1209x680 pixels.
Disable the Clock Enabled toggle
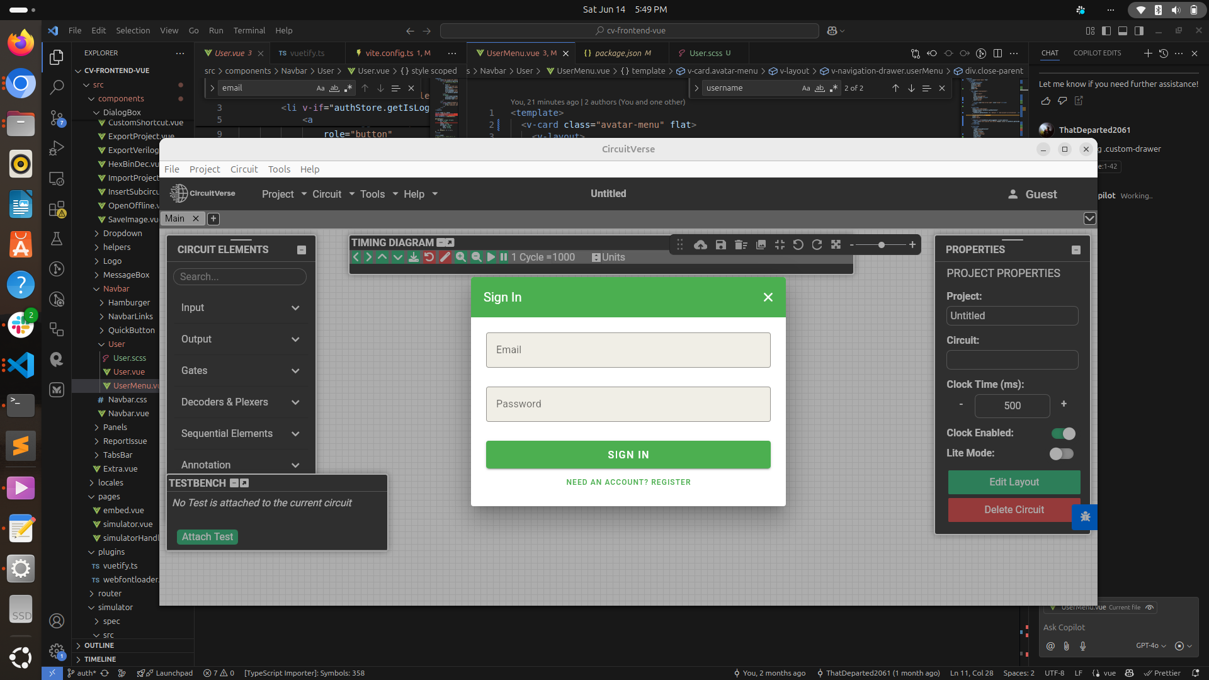coord(1062,433)
